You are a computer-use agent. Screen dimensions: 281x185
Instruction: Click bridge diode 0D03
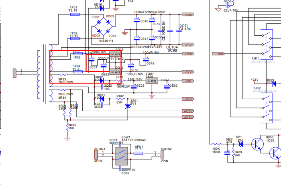[108, 22]
